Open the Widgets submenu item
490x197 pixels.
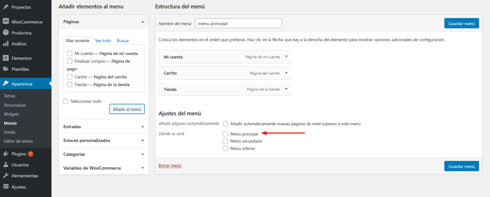12,114
